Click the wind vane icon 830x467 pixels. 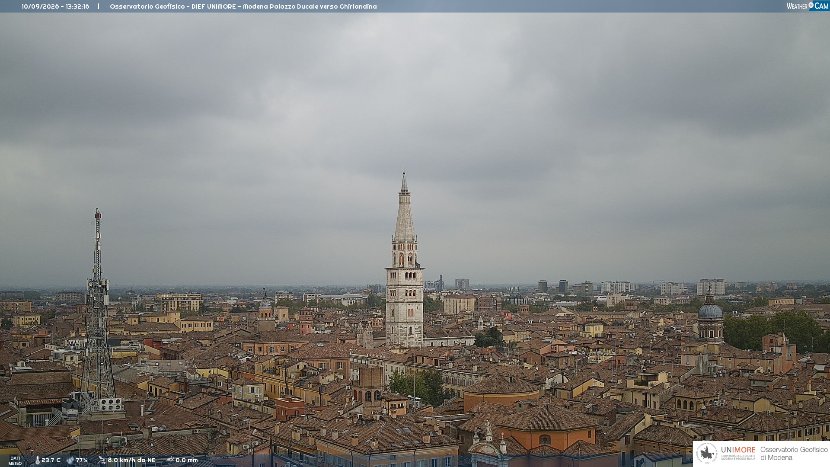(102, 460)
